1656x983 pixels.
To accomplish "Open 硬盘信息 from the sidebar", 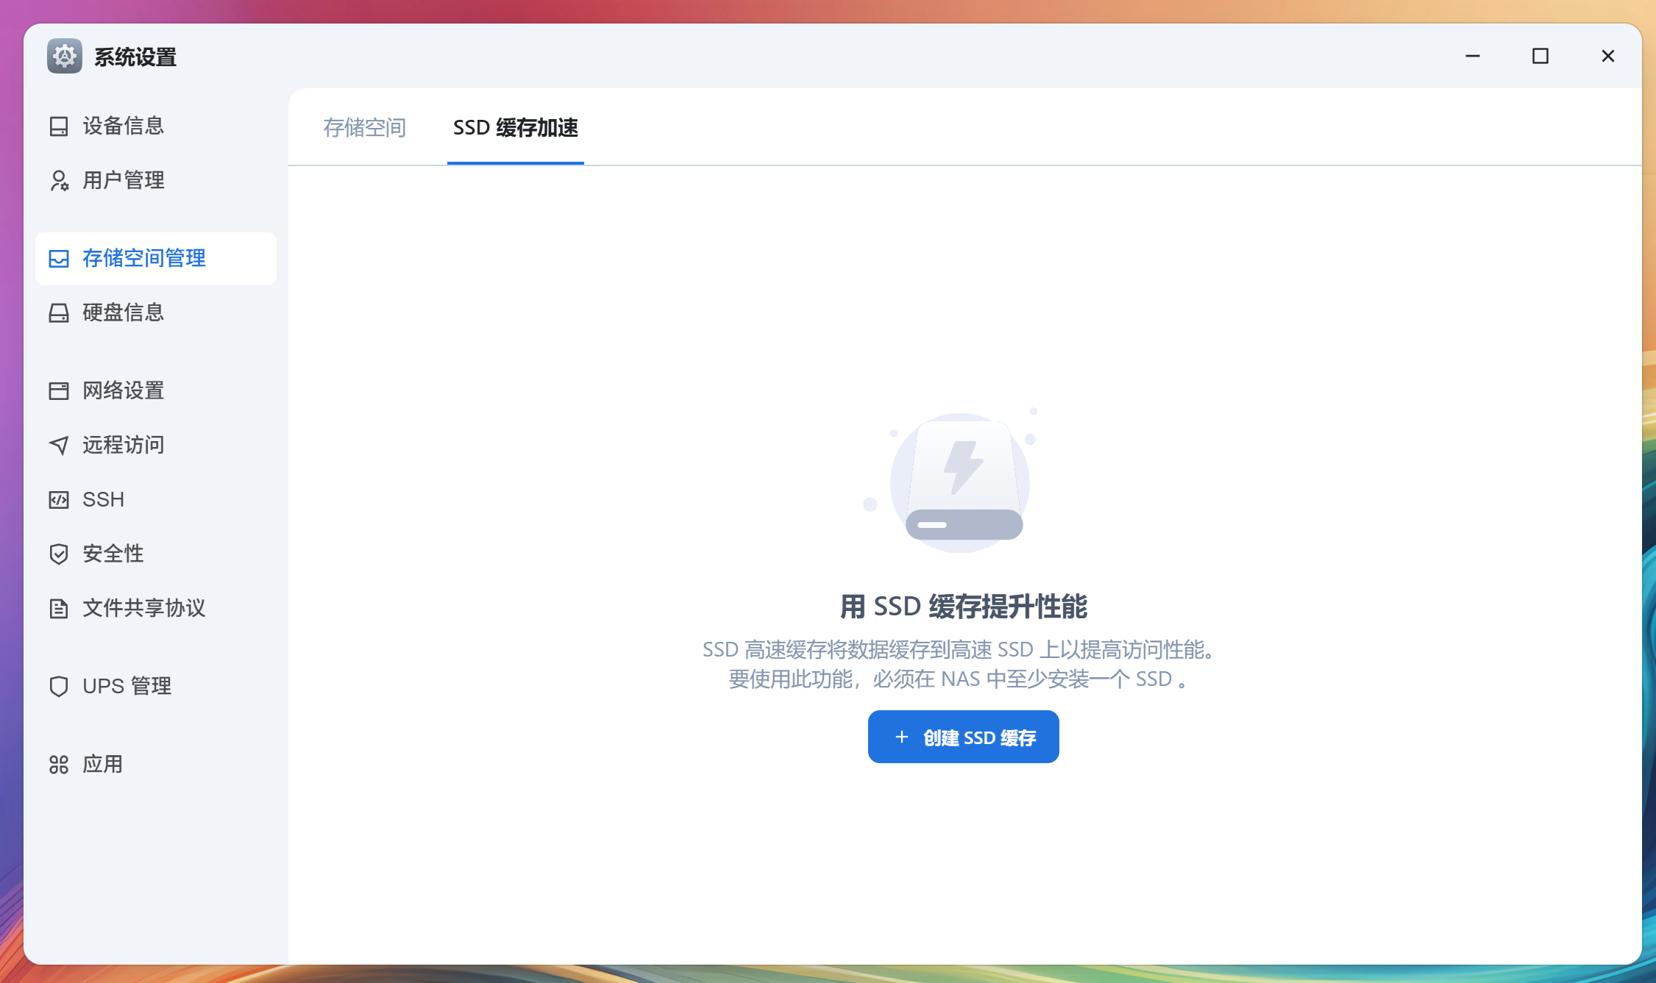I will point(123,313).
